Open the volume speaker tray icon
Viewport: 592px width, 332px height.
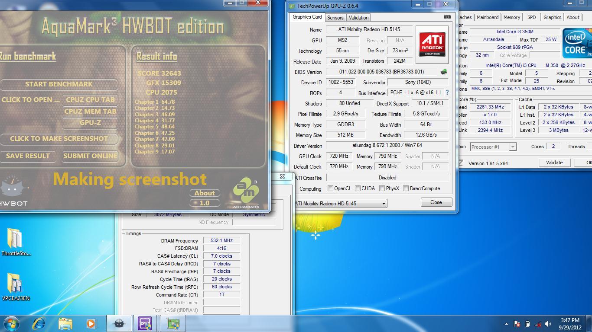point(548,324)
